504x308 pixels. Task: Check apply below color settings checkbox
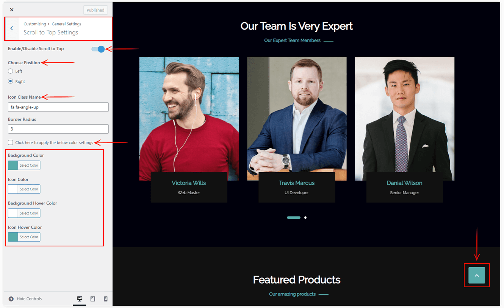[x=11, y=142]
